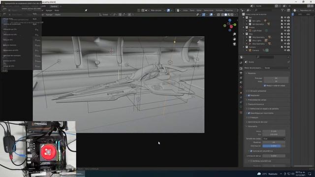This screenshot has width=315, height=177.
Task: Open the Output properties tab icon
Action: pos(241,73)
